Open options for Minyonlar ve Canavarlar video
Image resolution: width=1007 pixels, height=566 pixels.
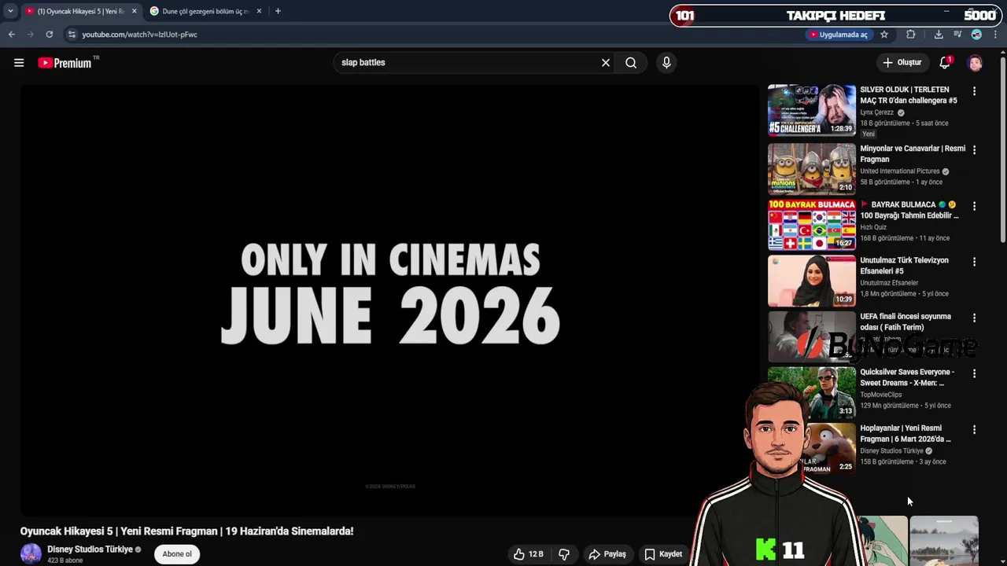point(974,149)
